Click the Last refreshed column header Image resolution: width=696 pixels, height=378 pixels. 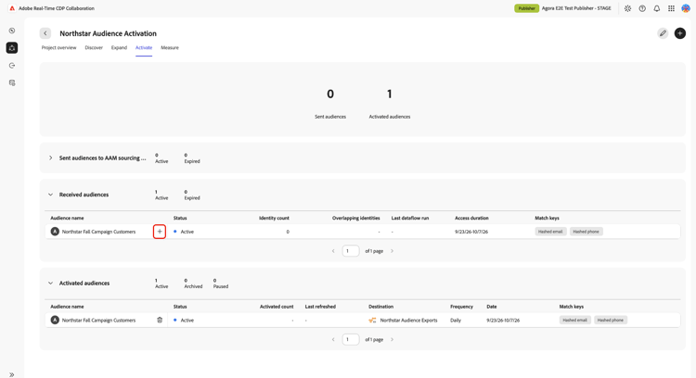point(320,307)
